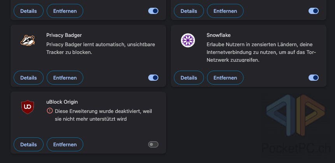The image size is (335, 163).
Task: Remove uBlock Origin with Entfernen
Action: (65, 144)
